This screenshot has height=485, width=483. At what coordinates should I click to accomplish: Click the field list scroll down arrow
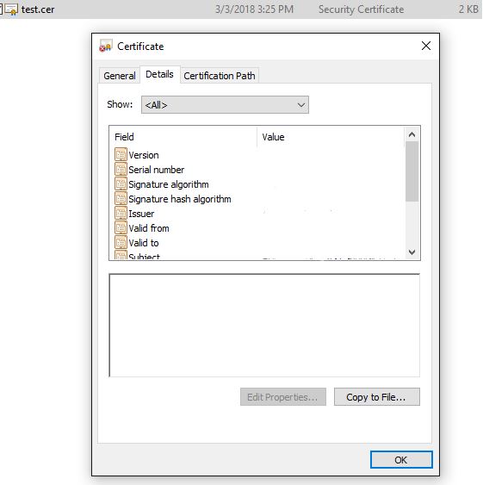[x=412, y=252]
